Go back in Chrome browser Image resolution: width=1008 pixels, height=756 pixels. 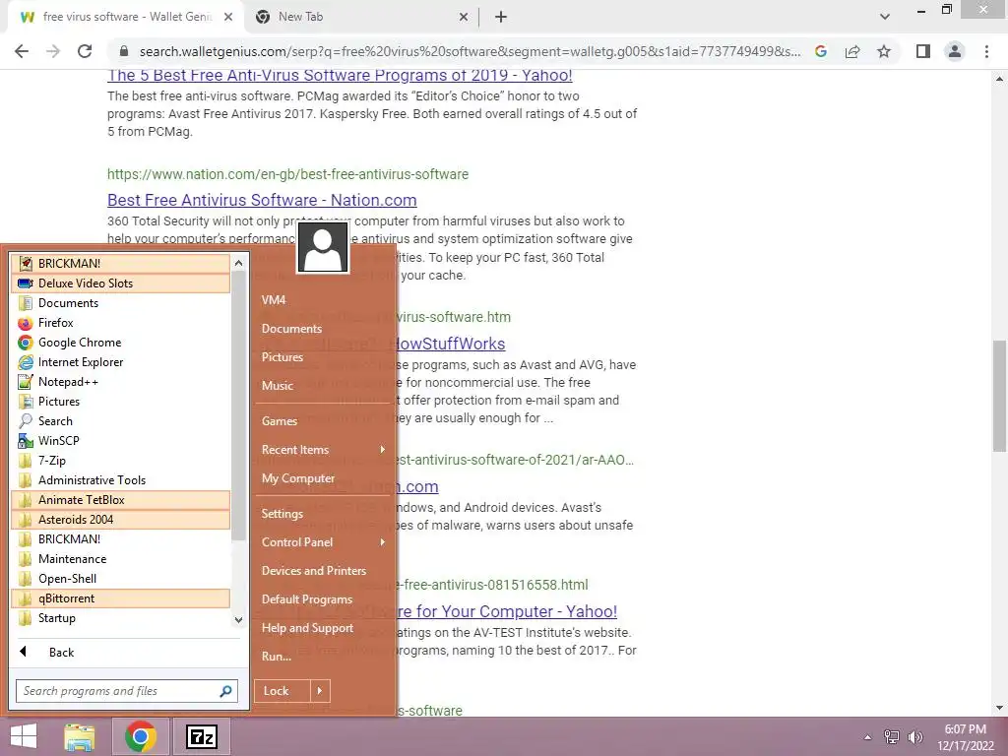click(x=22, y=51)
